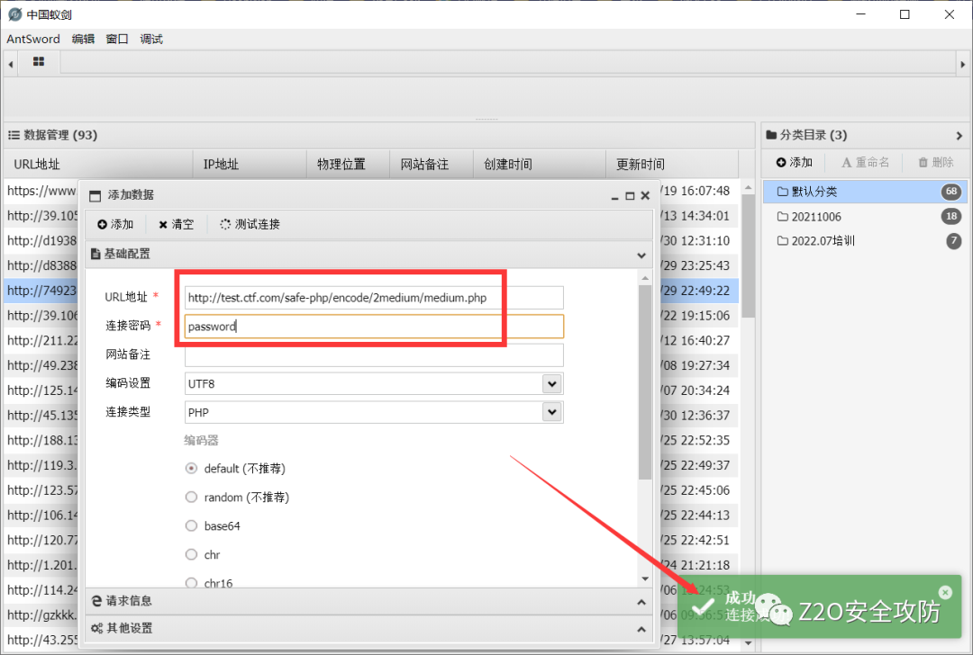The height and width of the screenshot is (655, 973).
Task: Expand the 请求信息 section
Action: coord(641,602)
